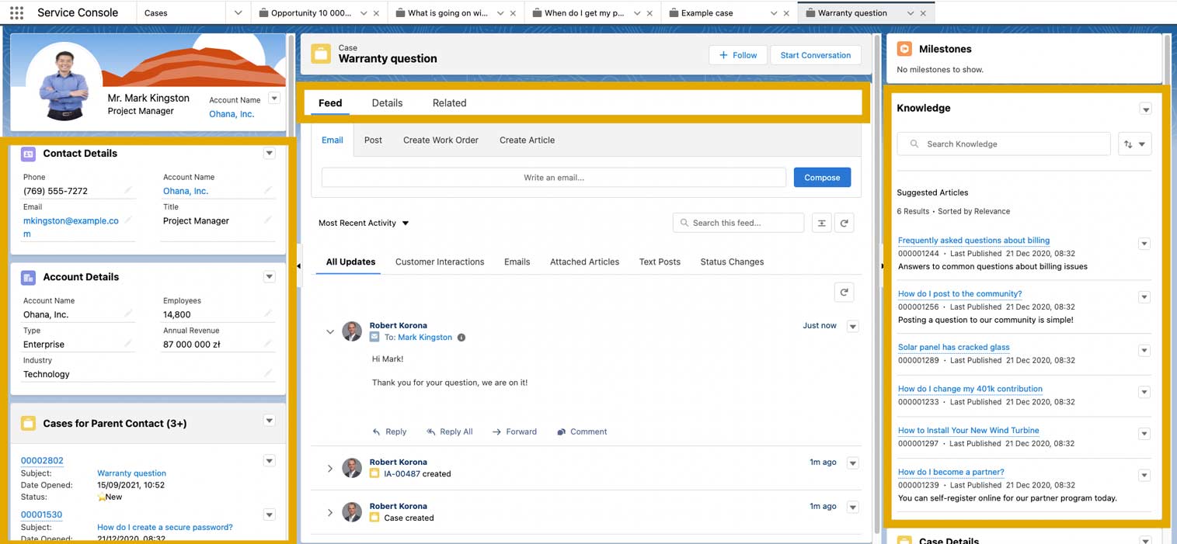
Task: Switch to the Details tab
Action: coord(387,102)
